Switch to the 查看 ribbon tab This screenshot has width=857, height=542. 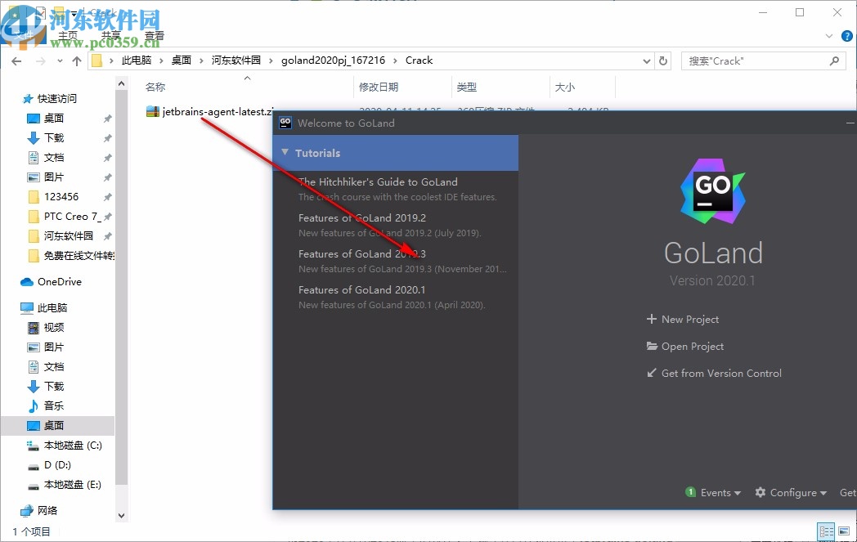point(155,35)
